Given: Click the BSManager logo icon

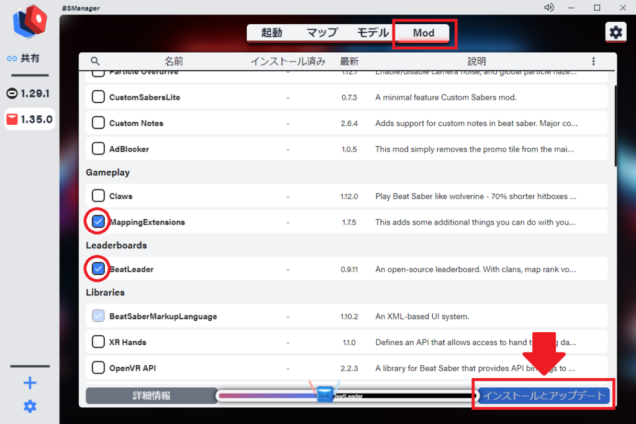Looking at the screenshot, I should pos(30,21).
